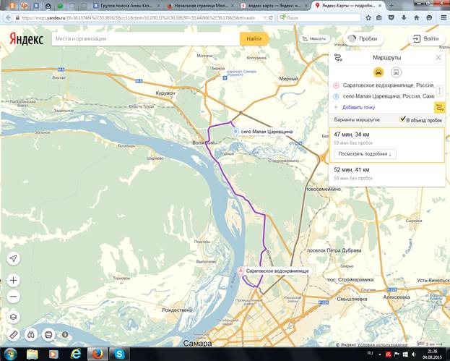Screen dimensions: 450x361
Task: Click the RU language indicator in tray
Action: tap(371, 353)
